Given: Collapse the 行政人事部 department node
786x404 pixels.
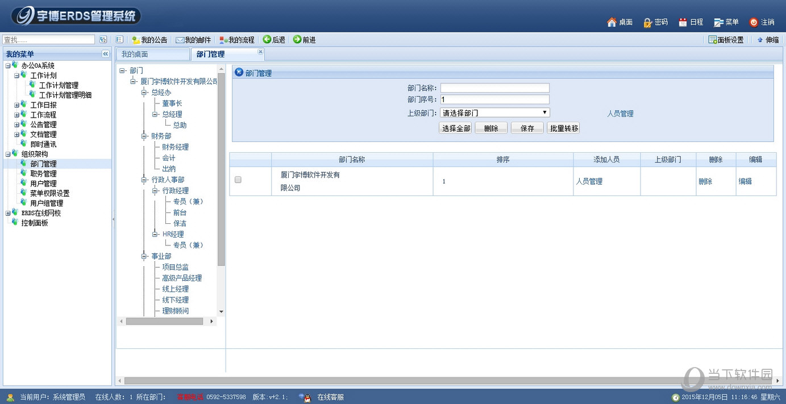Looking at the screenshot, I should (x=144, y=180).
